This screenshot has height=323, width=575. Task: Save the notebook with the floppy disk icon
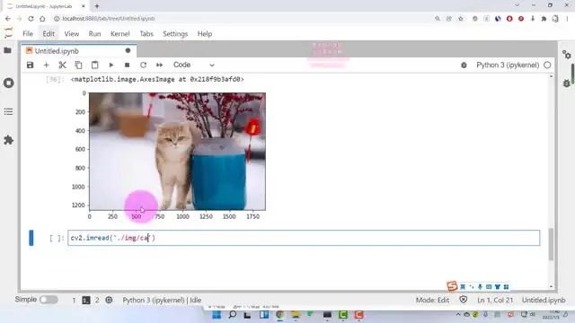[x=30, y=65]
